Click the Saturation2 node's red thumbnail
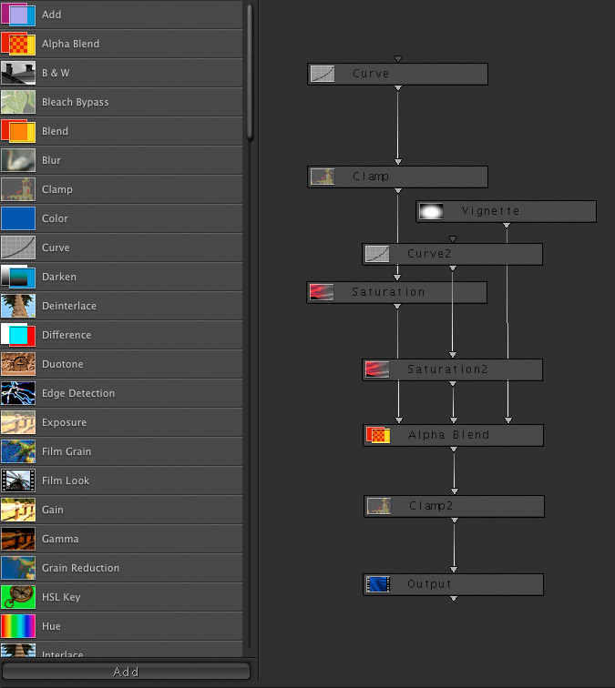Image resolution: width=615 pixels, height=688 pixels. [377, 369]
